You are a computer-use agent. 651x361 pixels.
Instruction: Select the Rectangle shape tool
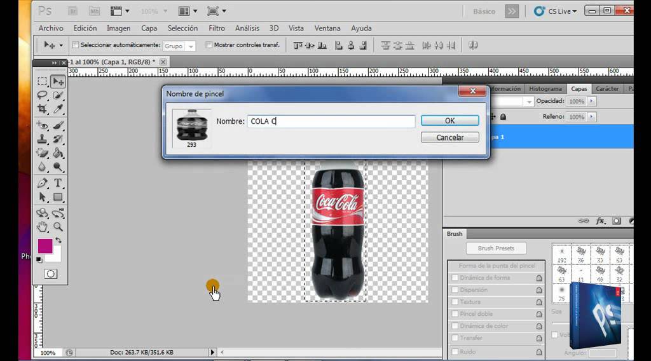pyautogui.click(x=58, y=196)
